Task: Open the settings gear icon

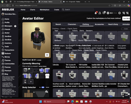Action: 119,13
